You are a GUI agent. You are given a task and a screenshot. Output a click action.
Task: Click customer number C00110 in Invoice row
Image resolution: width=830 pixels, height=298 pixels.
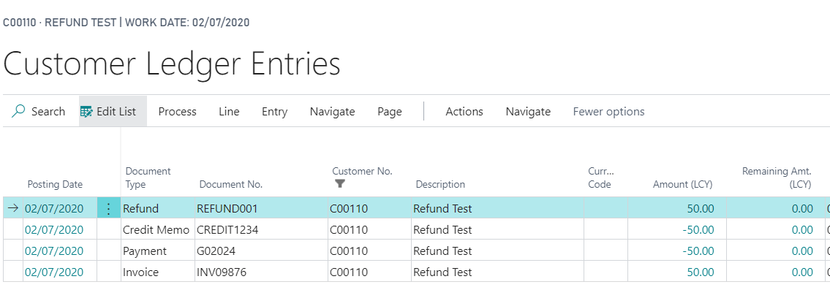[348, 272]
